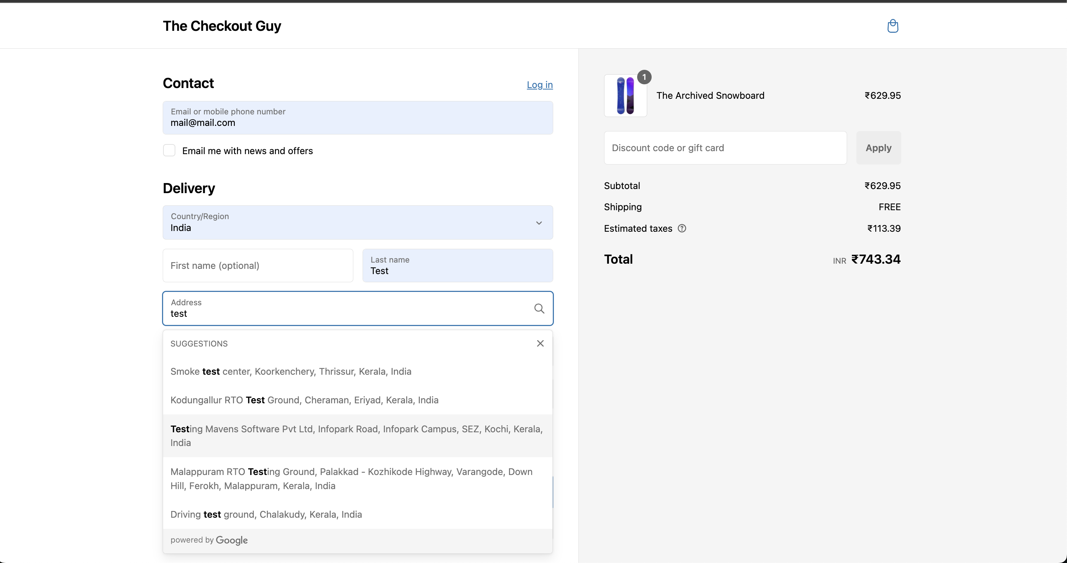Screen dimensions: 1067x563
Task: Select India from country dropdown
Action: click(357, 222)
